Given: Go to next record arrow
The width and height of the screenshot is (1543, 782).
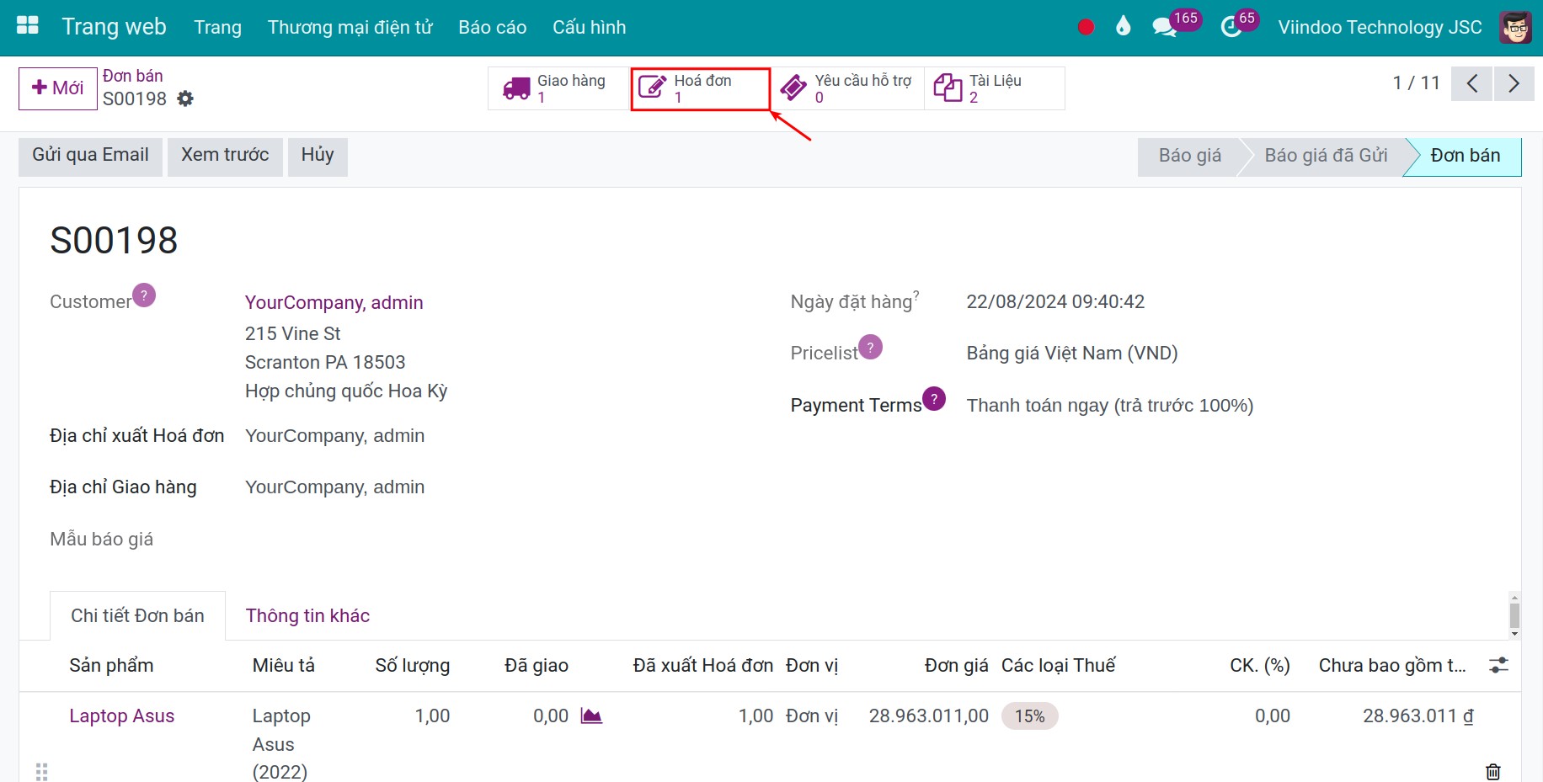Looking at the screenshot, I should [x=1514, y=83].
